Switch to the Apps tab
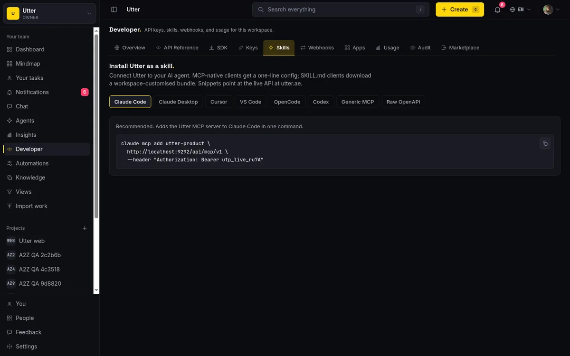The image size is (570, 356). tap(355, 47)
